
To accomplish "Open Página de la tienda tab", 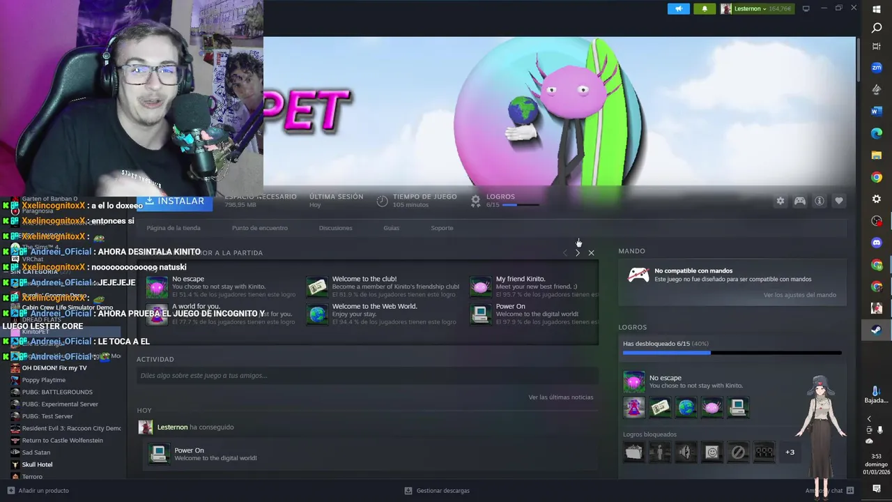I will coord(174,228).
